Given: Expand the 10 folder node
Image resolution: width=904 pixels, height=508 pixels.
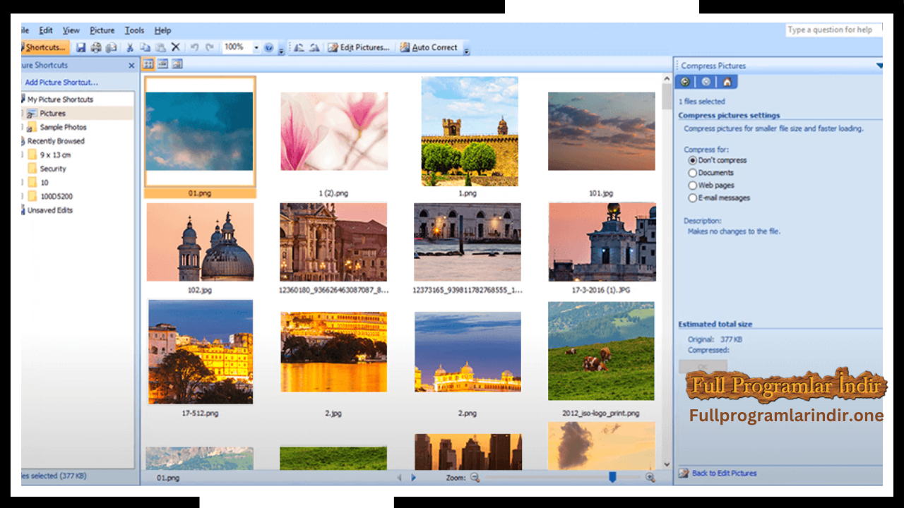Looking at the screenshot, I should point(23,183).
